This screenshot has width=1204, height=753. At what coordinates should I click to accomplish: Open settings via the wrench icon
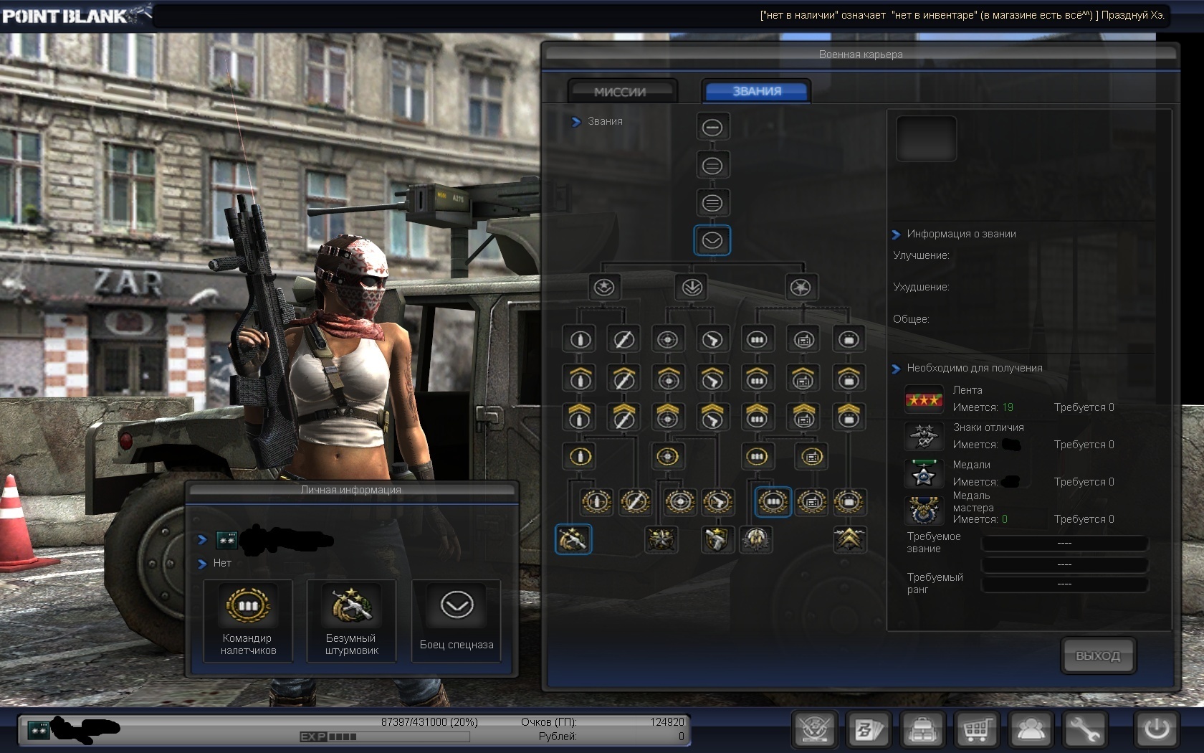[x=1084, y=730]
